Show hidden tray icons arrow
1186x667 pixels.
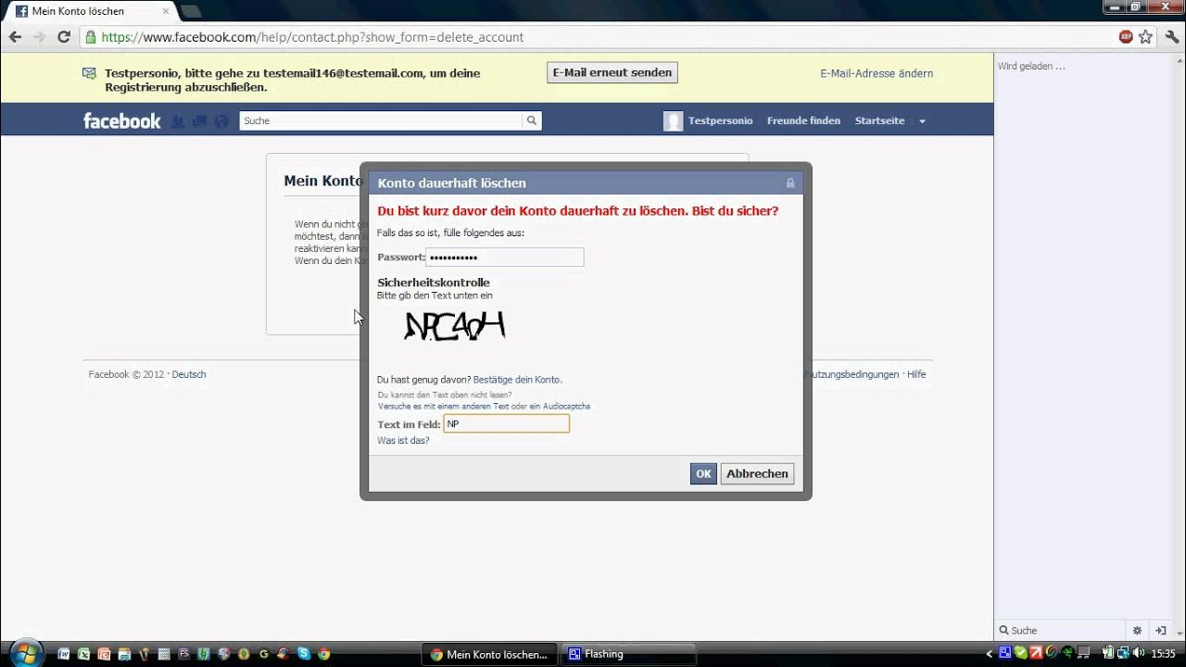[x=990, y=654]
